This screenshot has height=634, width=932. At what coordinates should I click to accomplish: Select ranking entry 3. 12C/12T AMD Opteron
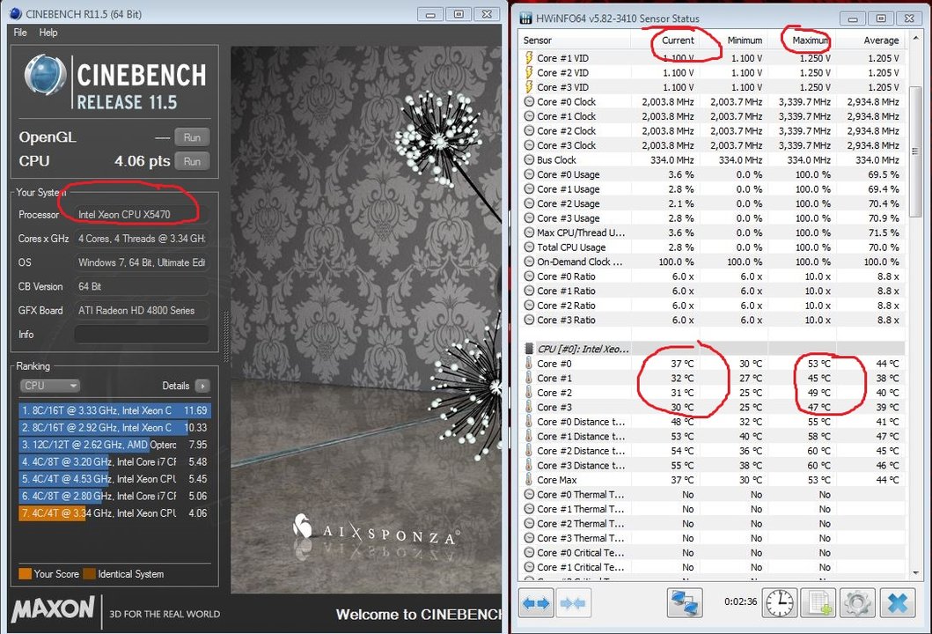(x=114, y=445)
